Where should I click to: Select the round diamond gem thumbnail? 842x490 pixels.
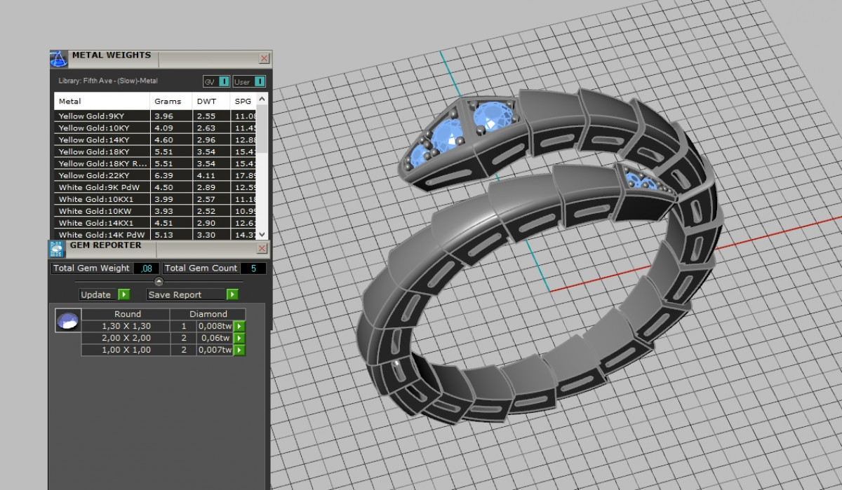point(67,321)
